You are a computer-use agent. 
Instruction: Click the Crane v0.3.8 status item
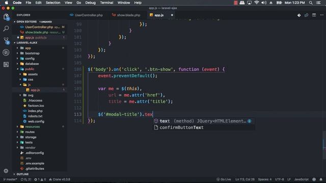tap(60, 179)
